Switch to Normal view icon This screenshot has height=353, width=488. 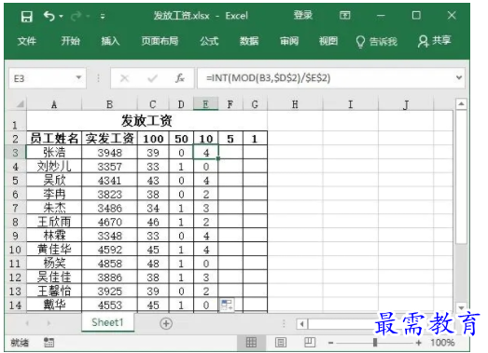click(x=251, y=343)
